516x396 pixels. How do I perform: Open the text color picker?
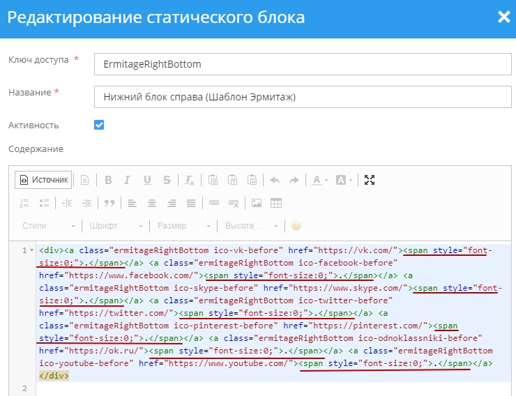(x=319, y=181)
